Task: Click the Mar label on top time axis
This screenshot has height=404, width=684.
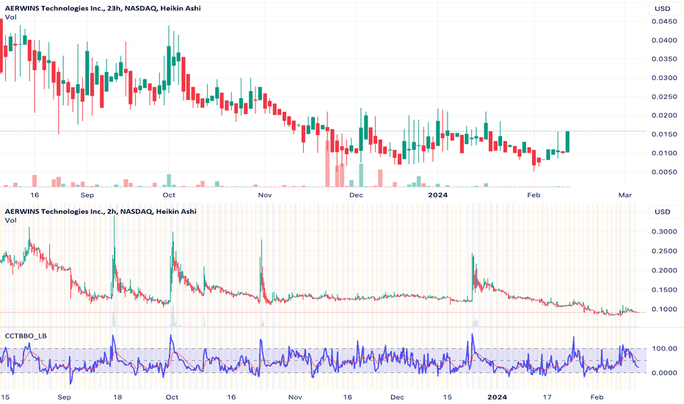Action: point(625,195)
